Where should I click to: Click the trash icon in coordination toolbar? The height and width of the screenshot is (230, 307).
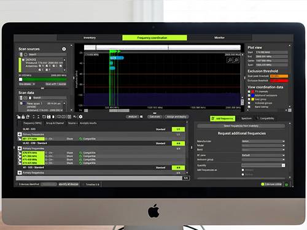(x=53, y=117)
